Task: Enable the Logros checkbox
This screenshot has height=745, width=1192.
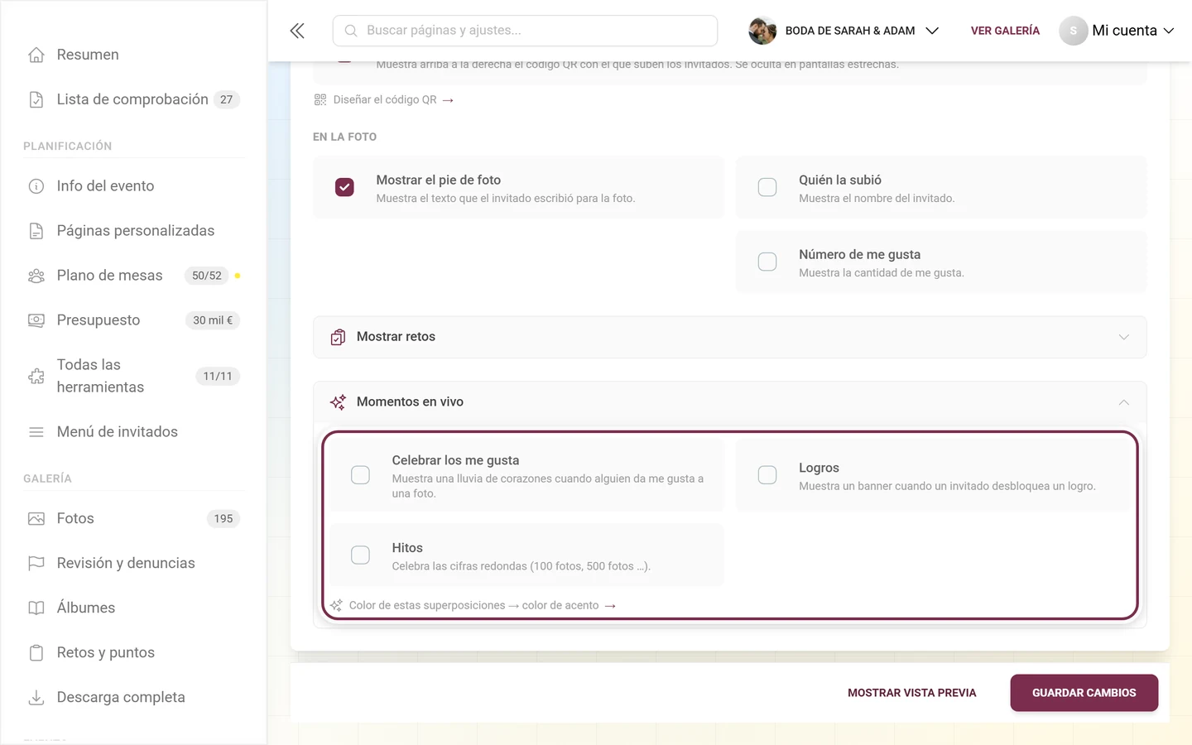Action: [x=767, y=475]
